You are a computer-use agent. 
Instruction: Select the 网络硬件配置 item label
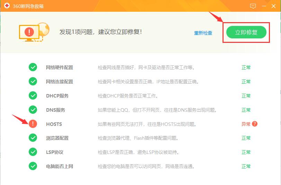click(60, 67)
